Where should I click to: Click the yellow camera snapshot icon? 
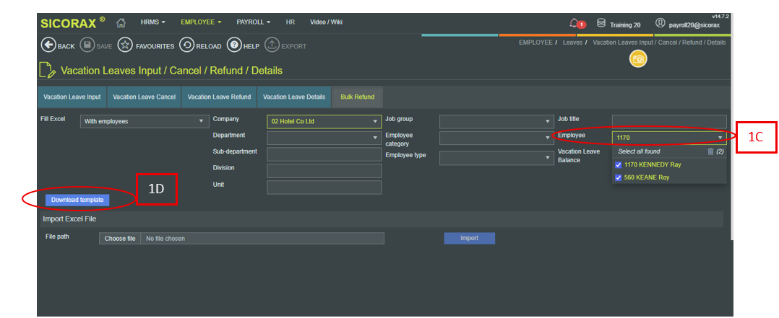(638, 59)
